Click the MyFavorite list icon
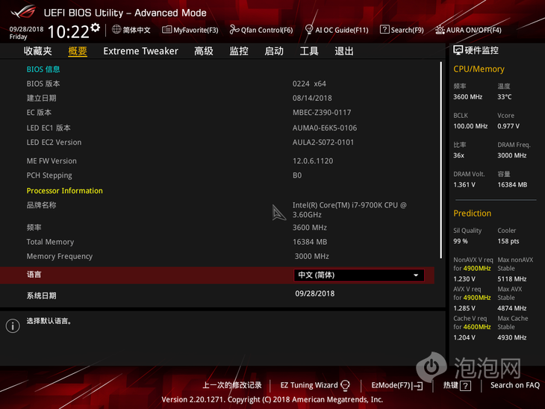The image size is (545, 409). tap(166, 30)
